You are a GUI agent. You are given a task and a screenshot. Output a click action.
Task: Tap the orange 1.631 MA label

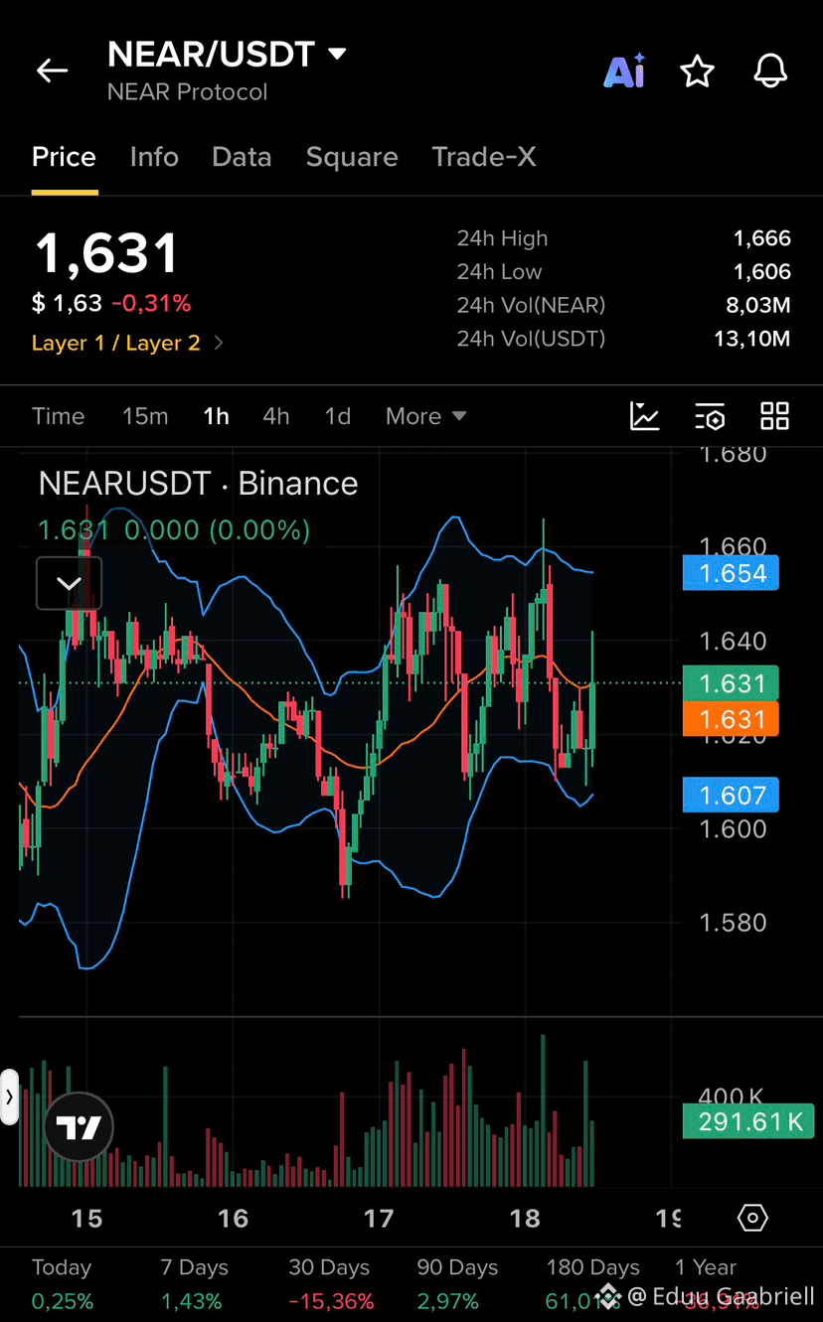[732, 719]
